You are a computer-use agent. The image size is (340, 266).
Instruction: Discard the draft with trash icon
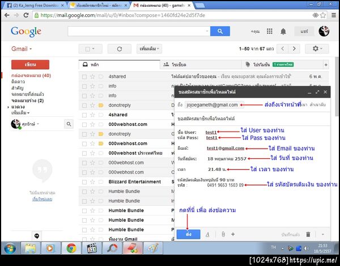pyautogui.click(x=308, y=234)
